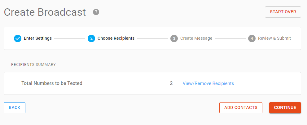
Task: Select the gray step 3 circle
Action: pos(174,38)
